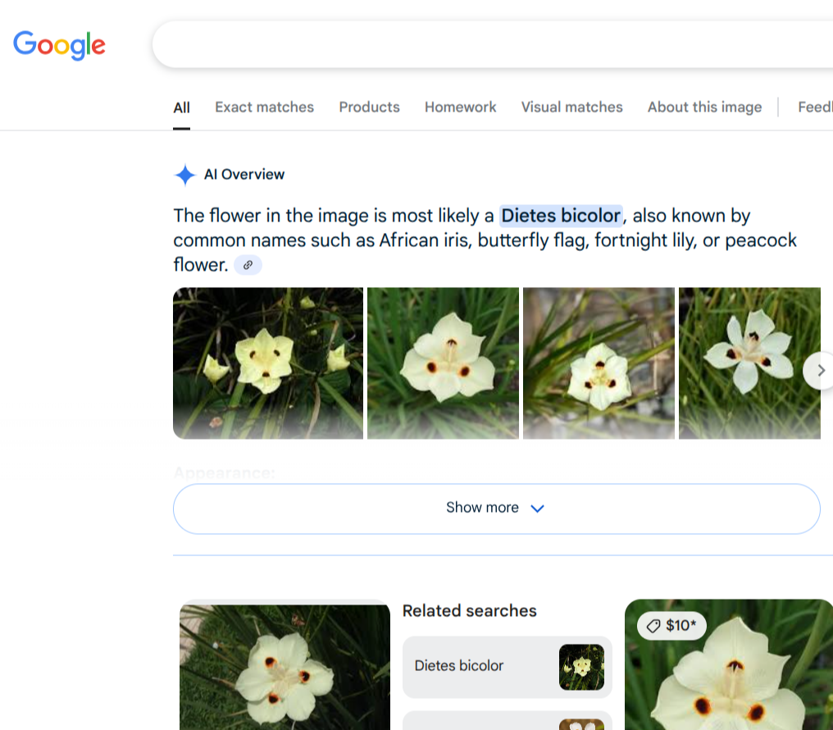Open third AI Overview flower image
The image size is (833, 730).
599,363
